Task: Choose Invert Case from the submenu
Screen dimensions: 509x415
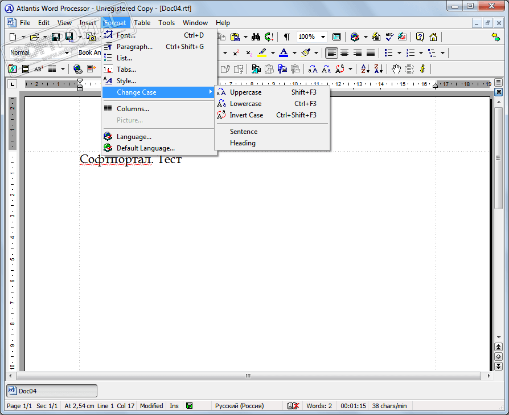Action: 272,115
